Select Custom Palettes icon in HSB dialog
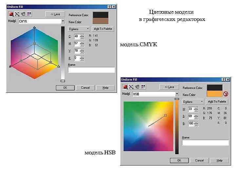This screenshot has height=177, width=236. [143, 87]
